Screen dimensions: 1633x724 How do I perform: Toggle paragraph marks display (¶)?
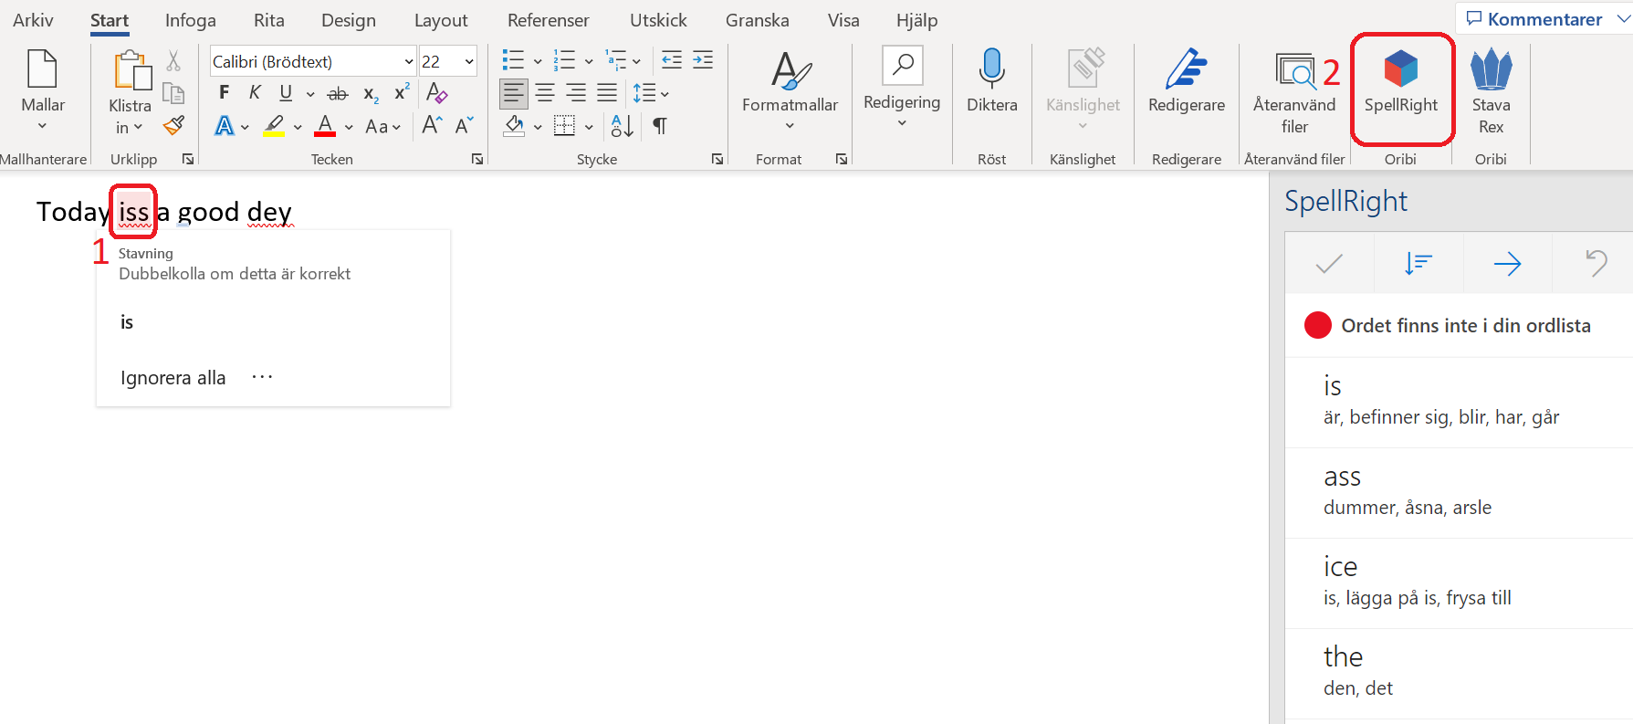tap(660, 126)
